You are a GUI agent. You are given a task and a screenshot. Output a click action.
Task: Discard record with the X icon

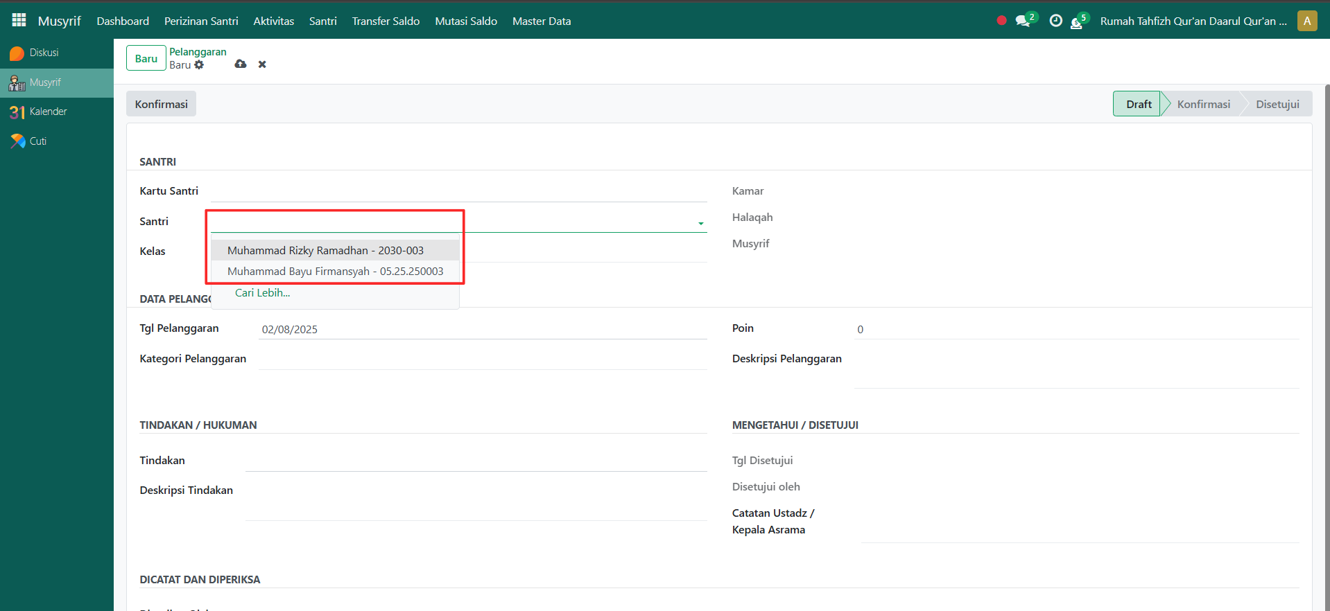pyautogui.click(x=262, y=64)
